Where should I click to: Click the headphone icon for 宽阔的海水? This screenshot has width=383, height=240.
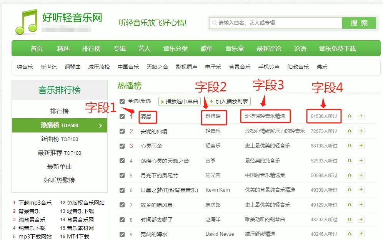(x=349, y=233)
